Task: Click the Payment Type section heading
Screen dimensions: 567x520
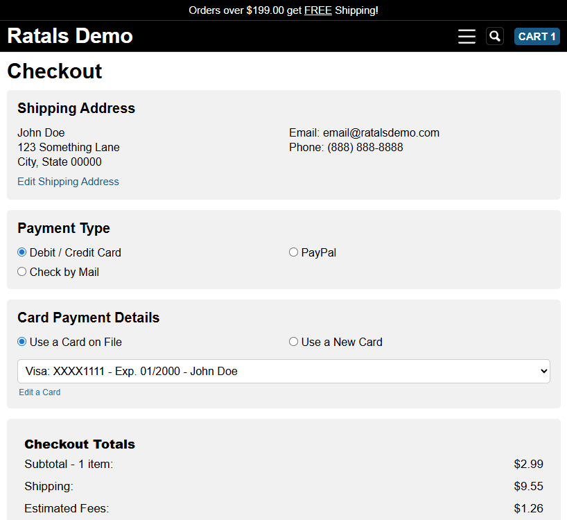Action: click(x=64, y=228)
